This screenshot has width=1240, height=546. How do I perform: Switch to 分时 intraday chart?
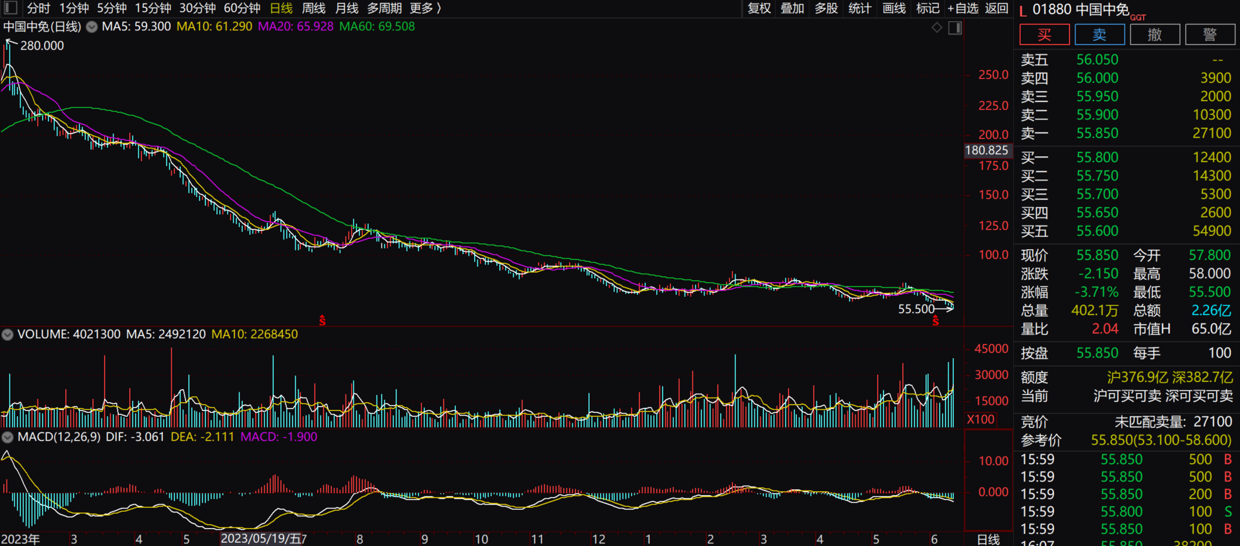[x=38, y=8]
